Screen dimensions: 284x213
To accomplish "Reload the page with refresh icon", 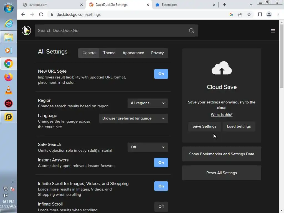I will pos(41,14).
